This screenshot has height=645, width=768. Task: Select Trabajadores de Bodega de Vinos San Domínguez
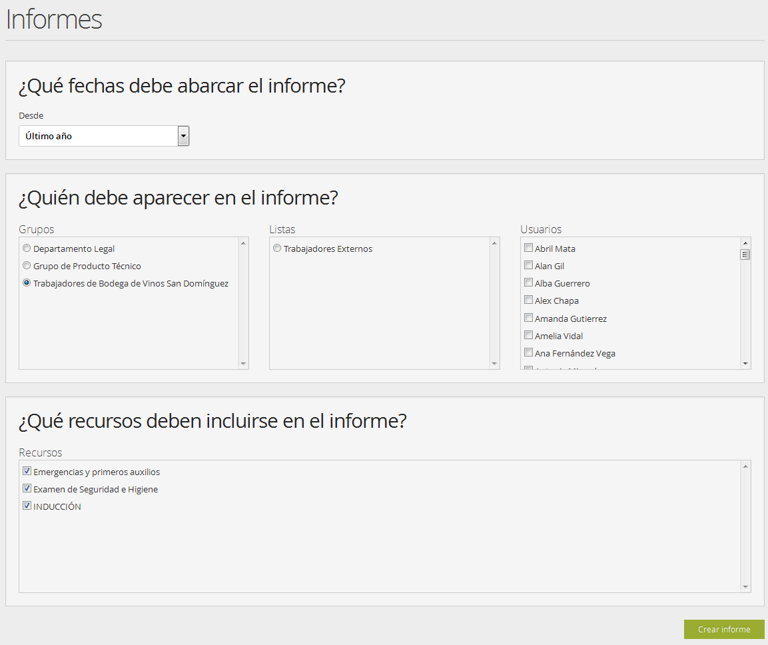pos(27,283)
